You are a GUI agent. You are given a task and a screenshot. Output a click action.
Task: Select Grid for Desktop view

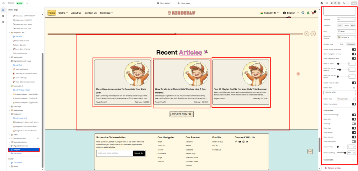tap(341, 44)
